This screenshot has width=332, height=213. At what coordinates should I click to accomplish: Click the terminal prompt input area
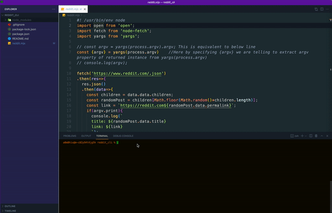click(117, 143)
